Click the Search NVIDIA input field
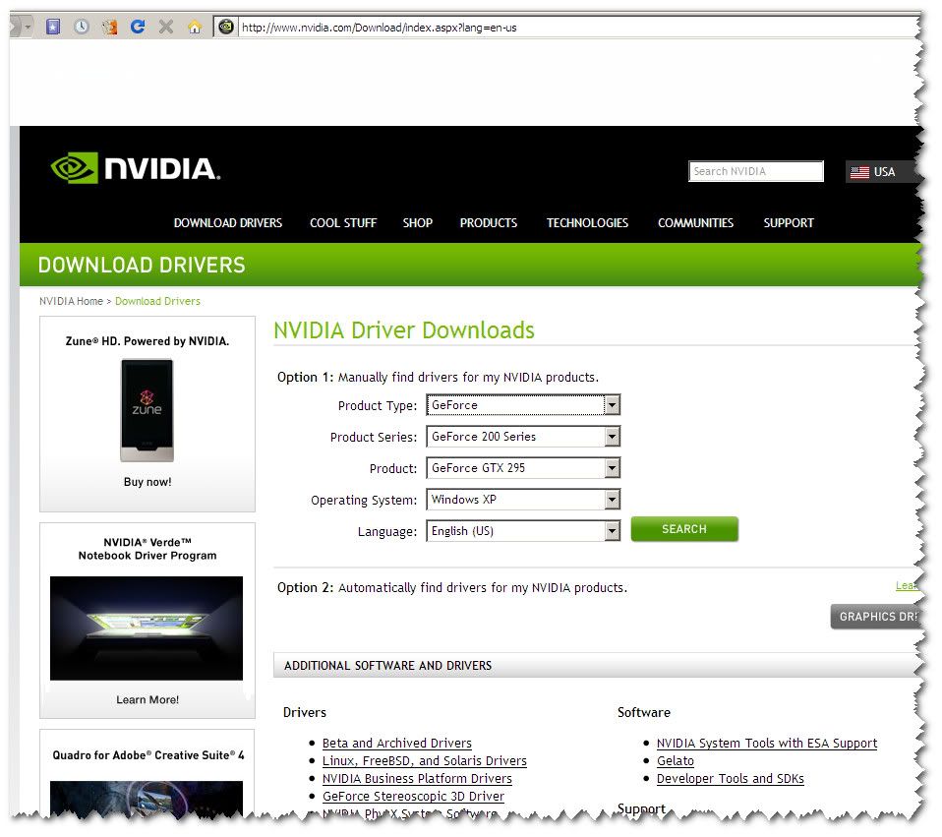The image size is (942, 837). click(755, 172)
